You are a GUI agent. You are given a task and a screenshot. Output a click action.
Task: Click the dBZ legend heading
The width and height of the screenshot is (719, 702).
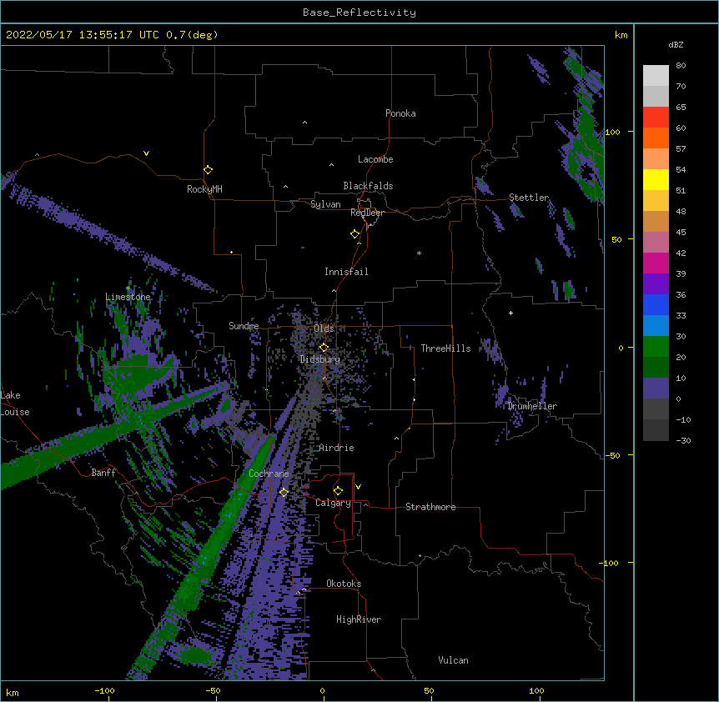point(676,44)
